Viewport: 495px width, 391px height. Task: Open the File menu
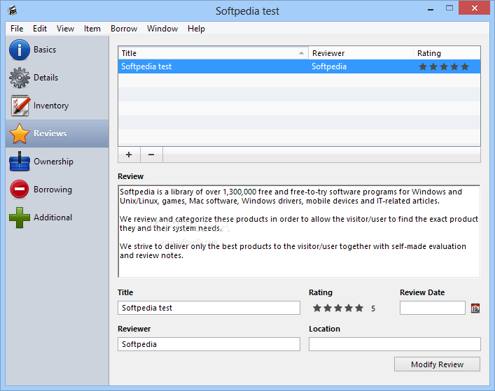point(17,29)
